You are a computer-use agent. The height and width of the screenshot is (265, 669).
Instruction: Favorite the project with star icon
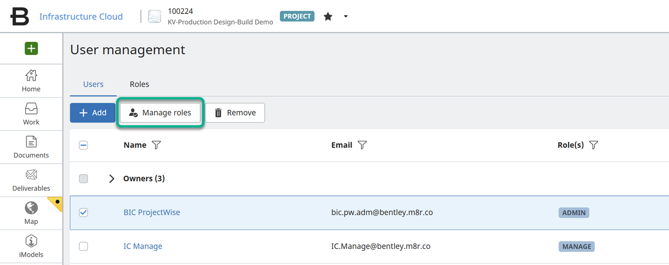pos(328,17)
